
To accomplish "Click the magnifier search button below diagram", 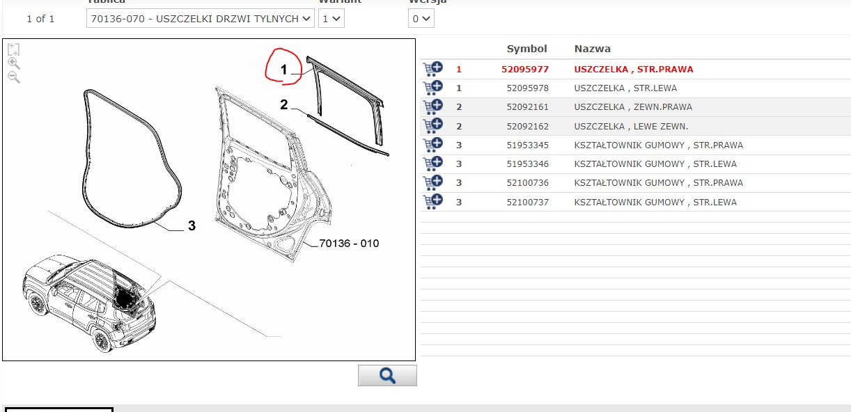I will tap(387, 375).
